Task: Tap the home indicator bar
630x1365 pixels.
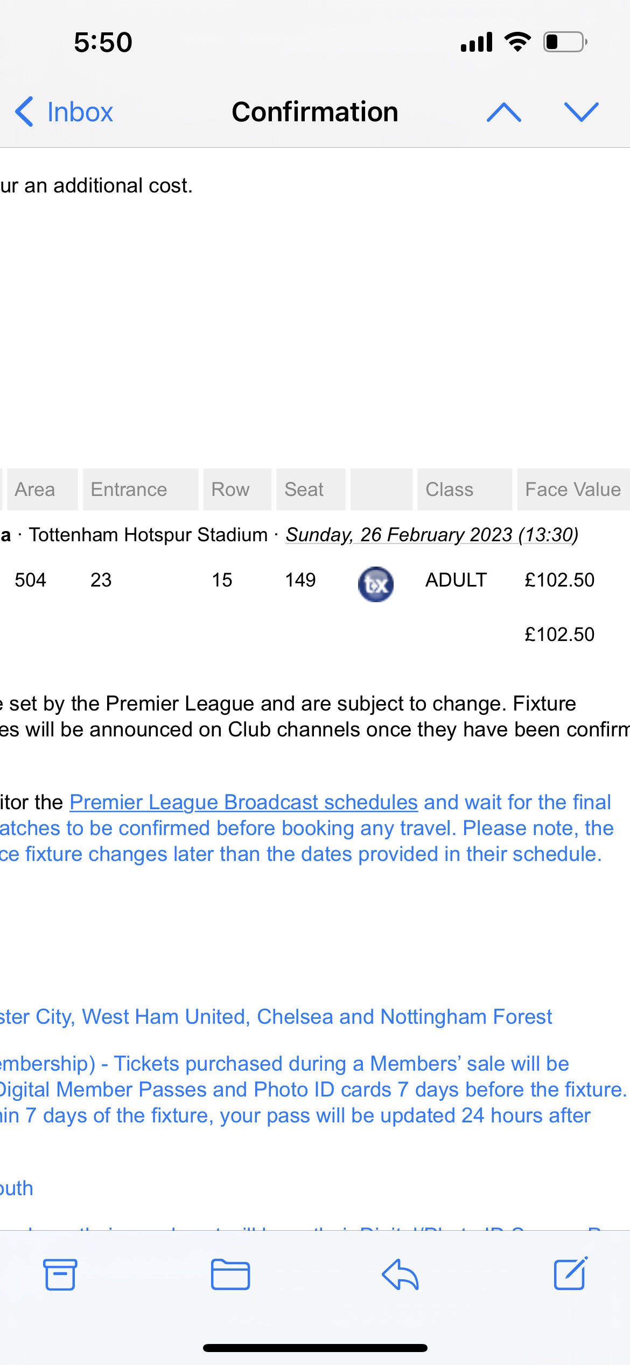Action: point(315,1348)
